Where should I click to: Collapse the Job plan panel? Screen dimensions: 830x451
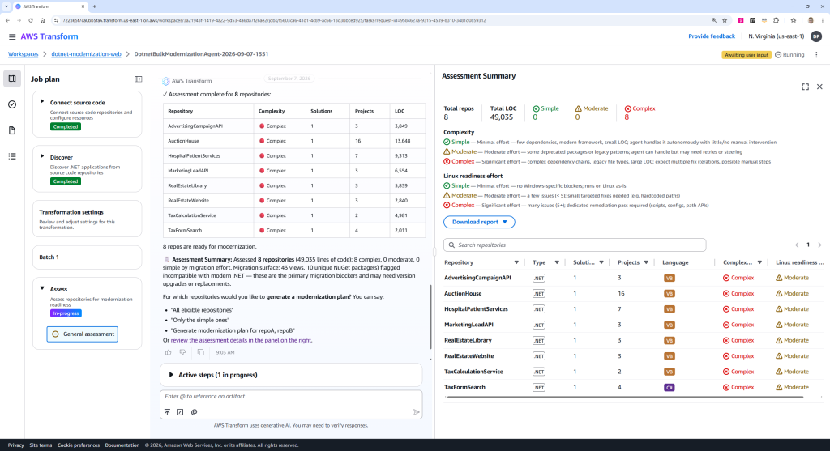(x=138, y=79)
